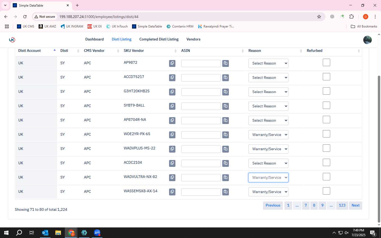Click paste icon beside ASIN field for ACDC2104
This screenshot has width=381, height=238.
(225, 163)
